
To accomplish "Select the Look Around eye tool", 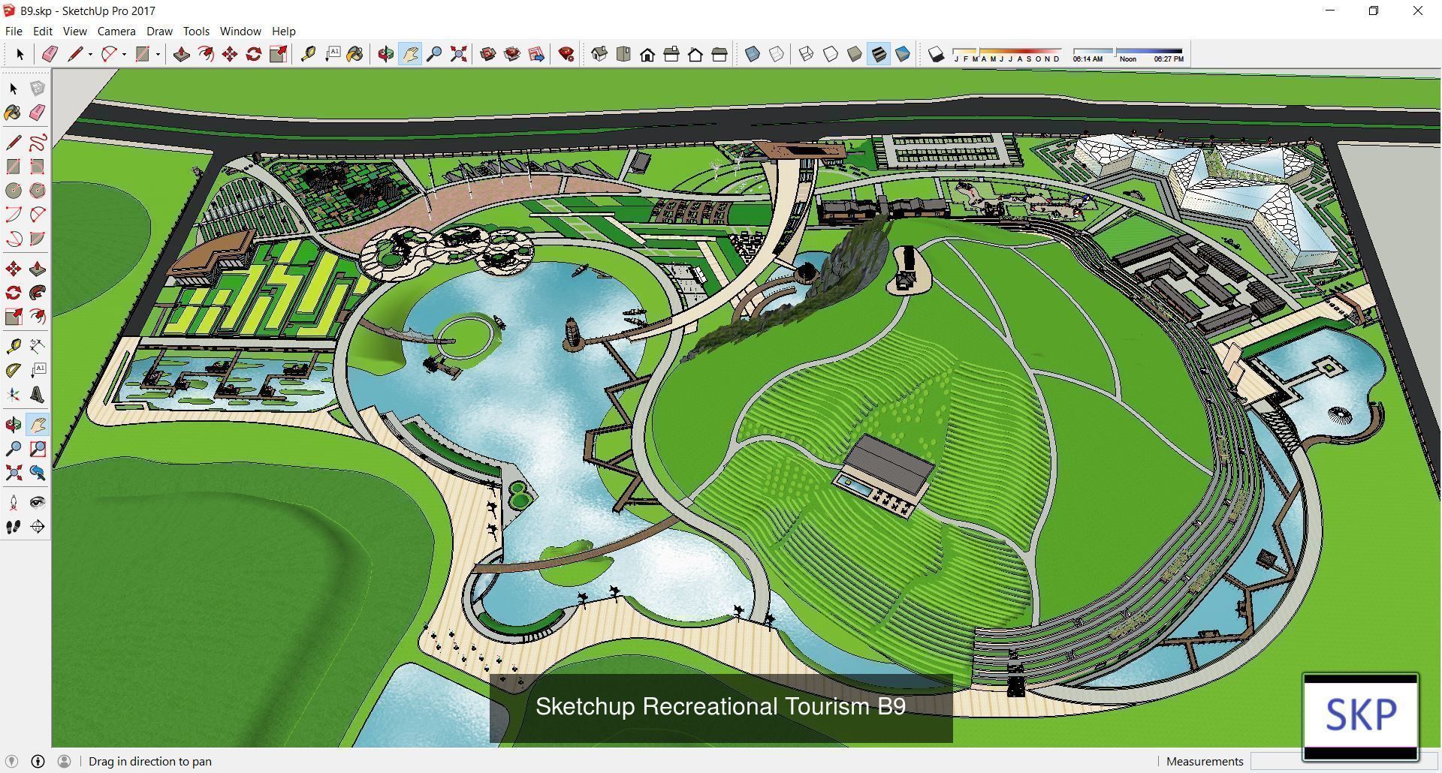I will pyautogui.click(x=38, y=503).
